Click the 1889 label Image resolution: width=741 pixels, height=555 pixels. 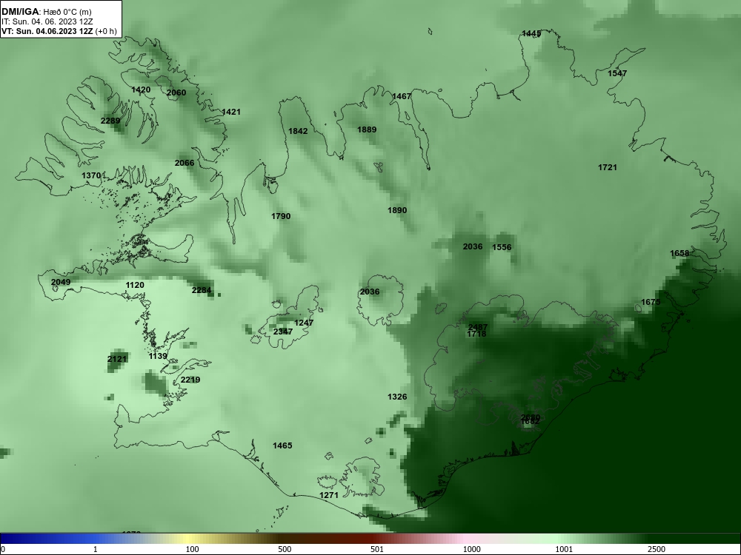tap(367, 129)
